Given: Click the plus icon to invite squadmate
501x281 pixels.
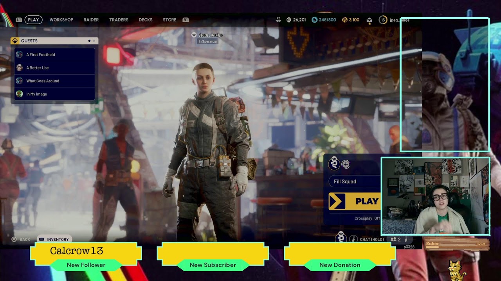Looking at the screenshot, I should (x=346, y=164).
